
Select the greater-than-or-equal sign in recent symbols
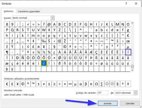pyautogui.click(x=54, y=84)
